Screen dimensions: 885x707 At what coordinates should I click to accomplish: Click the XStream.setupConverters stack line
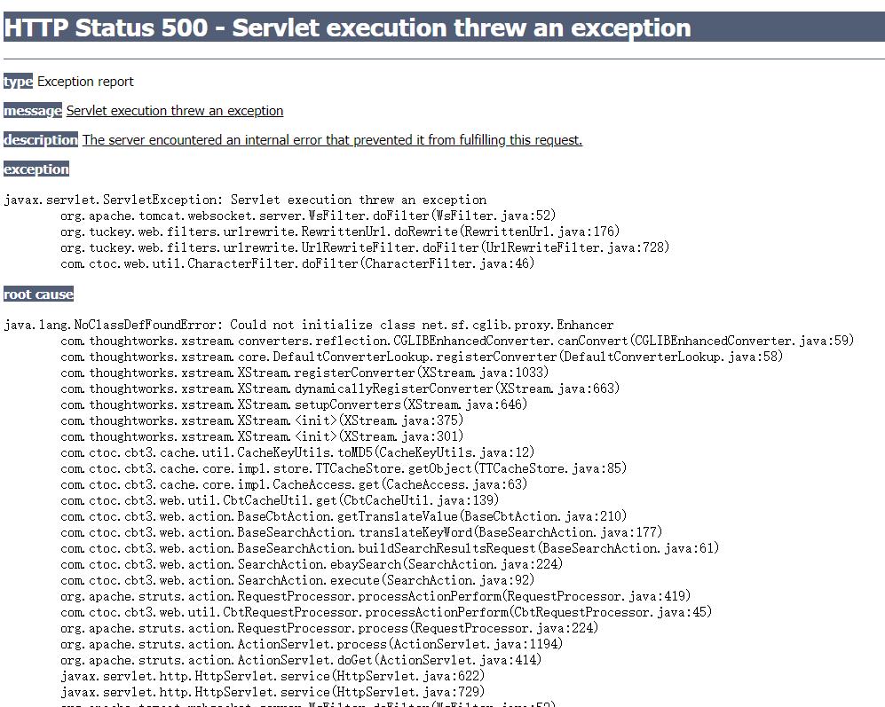click(x=294, y=405)
